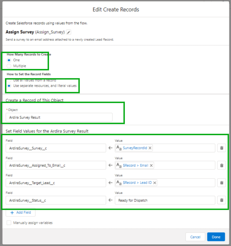Delete the ArdiraSurvey__Status__c row via trash icon

click(221, 200)
